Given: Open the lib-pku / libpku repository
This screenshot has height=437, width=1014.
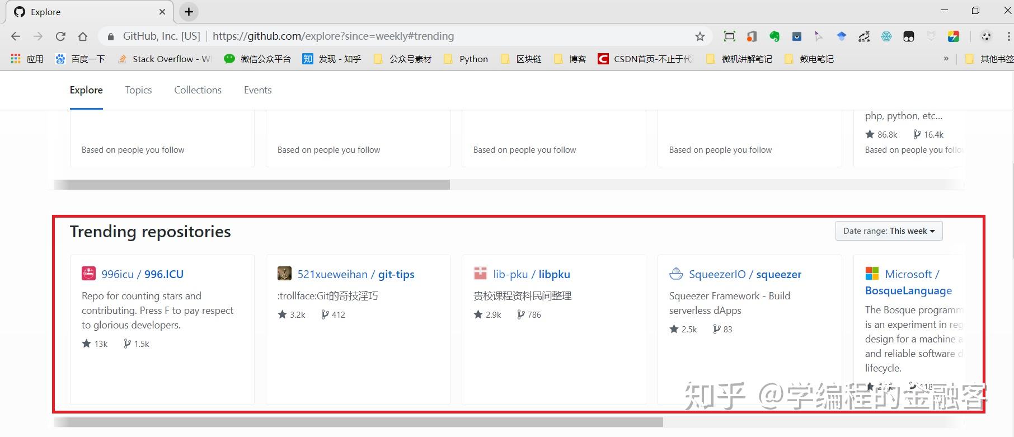Looking at the screenshot, I should [x=532, y=274].
